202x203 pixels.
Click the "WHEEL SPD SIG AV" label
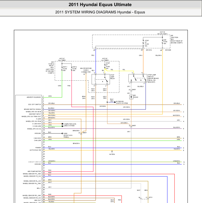(x=34, y=129)
